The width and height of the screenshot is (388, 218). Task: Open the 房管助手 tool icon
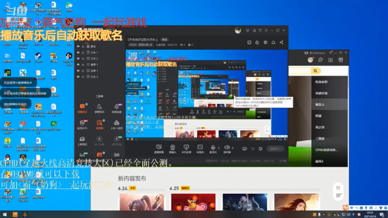(99, 108)
